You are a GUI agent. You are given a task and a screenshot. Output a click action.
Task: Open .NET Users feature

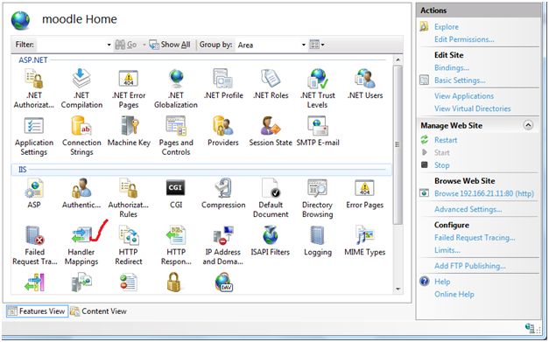pos(365,84)
